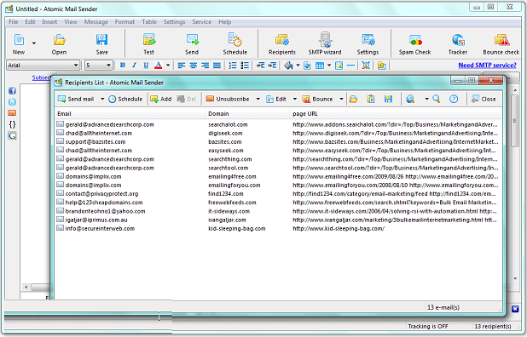Click the insert horizontal line icon
The width and height of the screenshot is (527, 337).
pos(350,65)
